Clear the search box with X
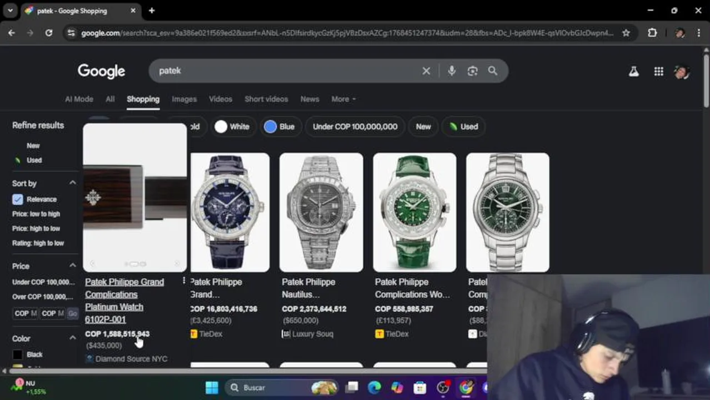 (426, 71)
